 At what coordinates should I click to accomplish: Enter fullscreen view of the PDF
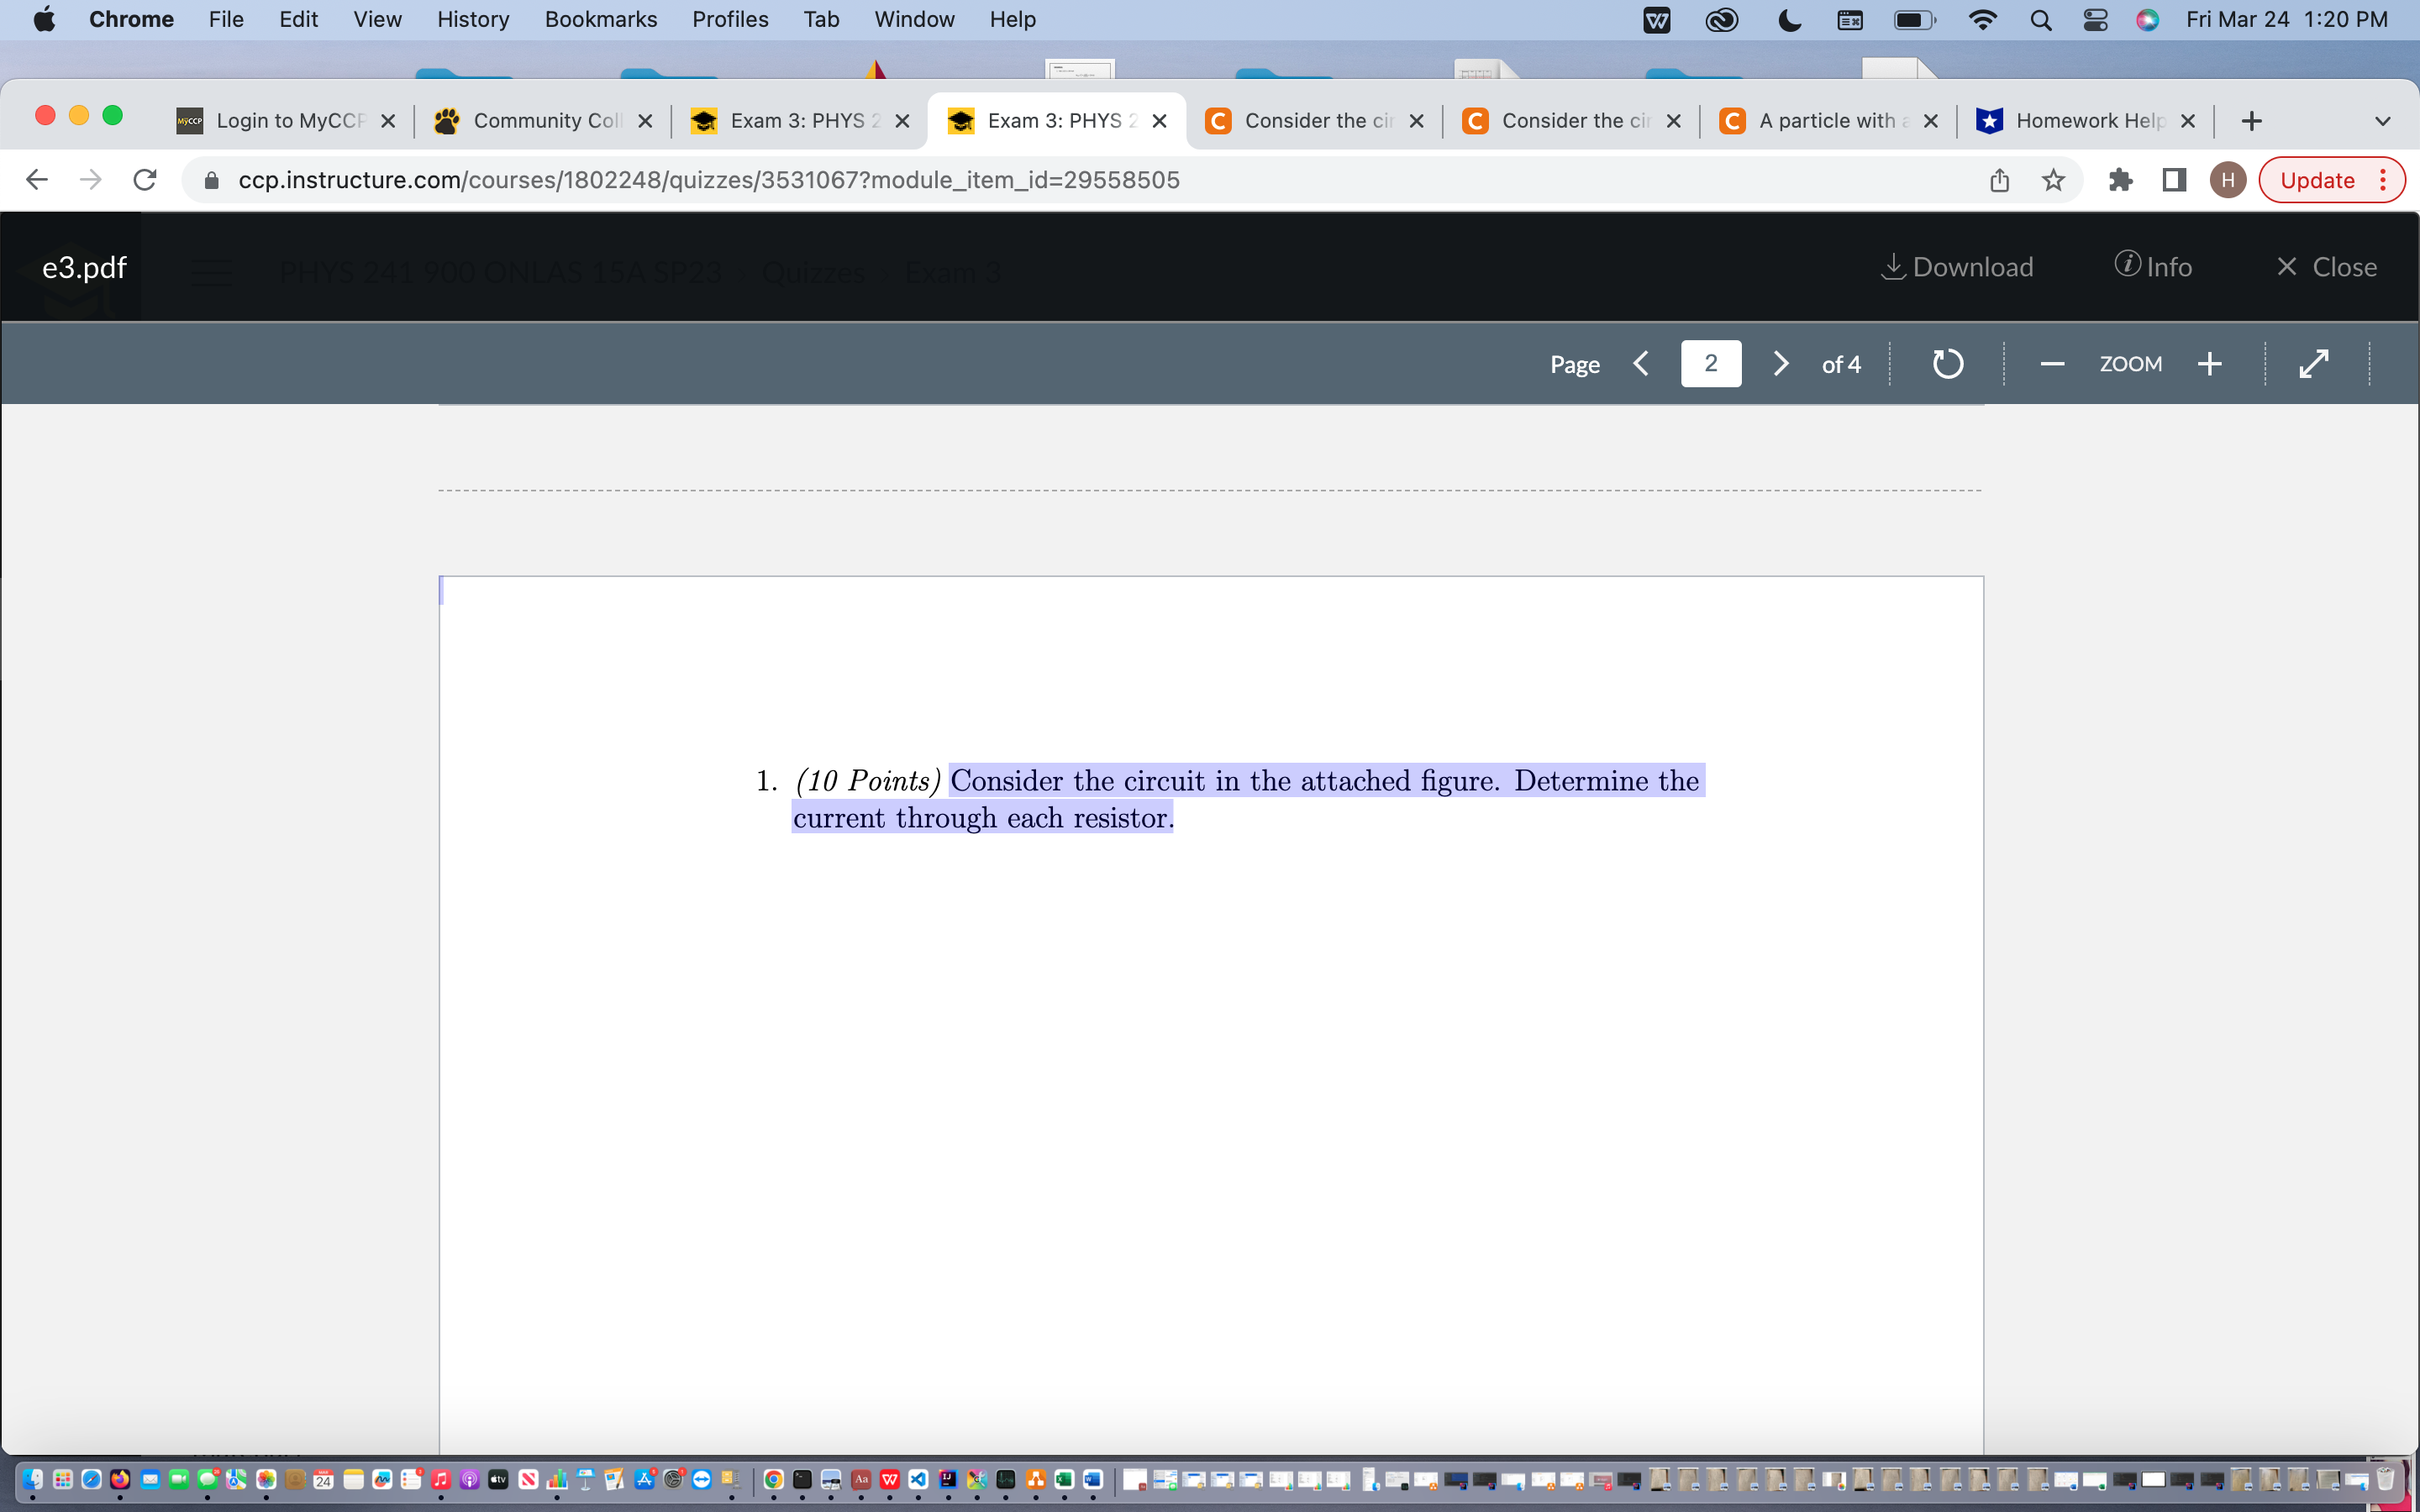coord(2313,363)
